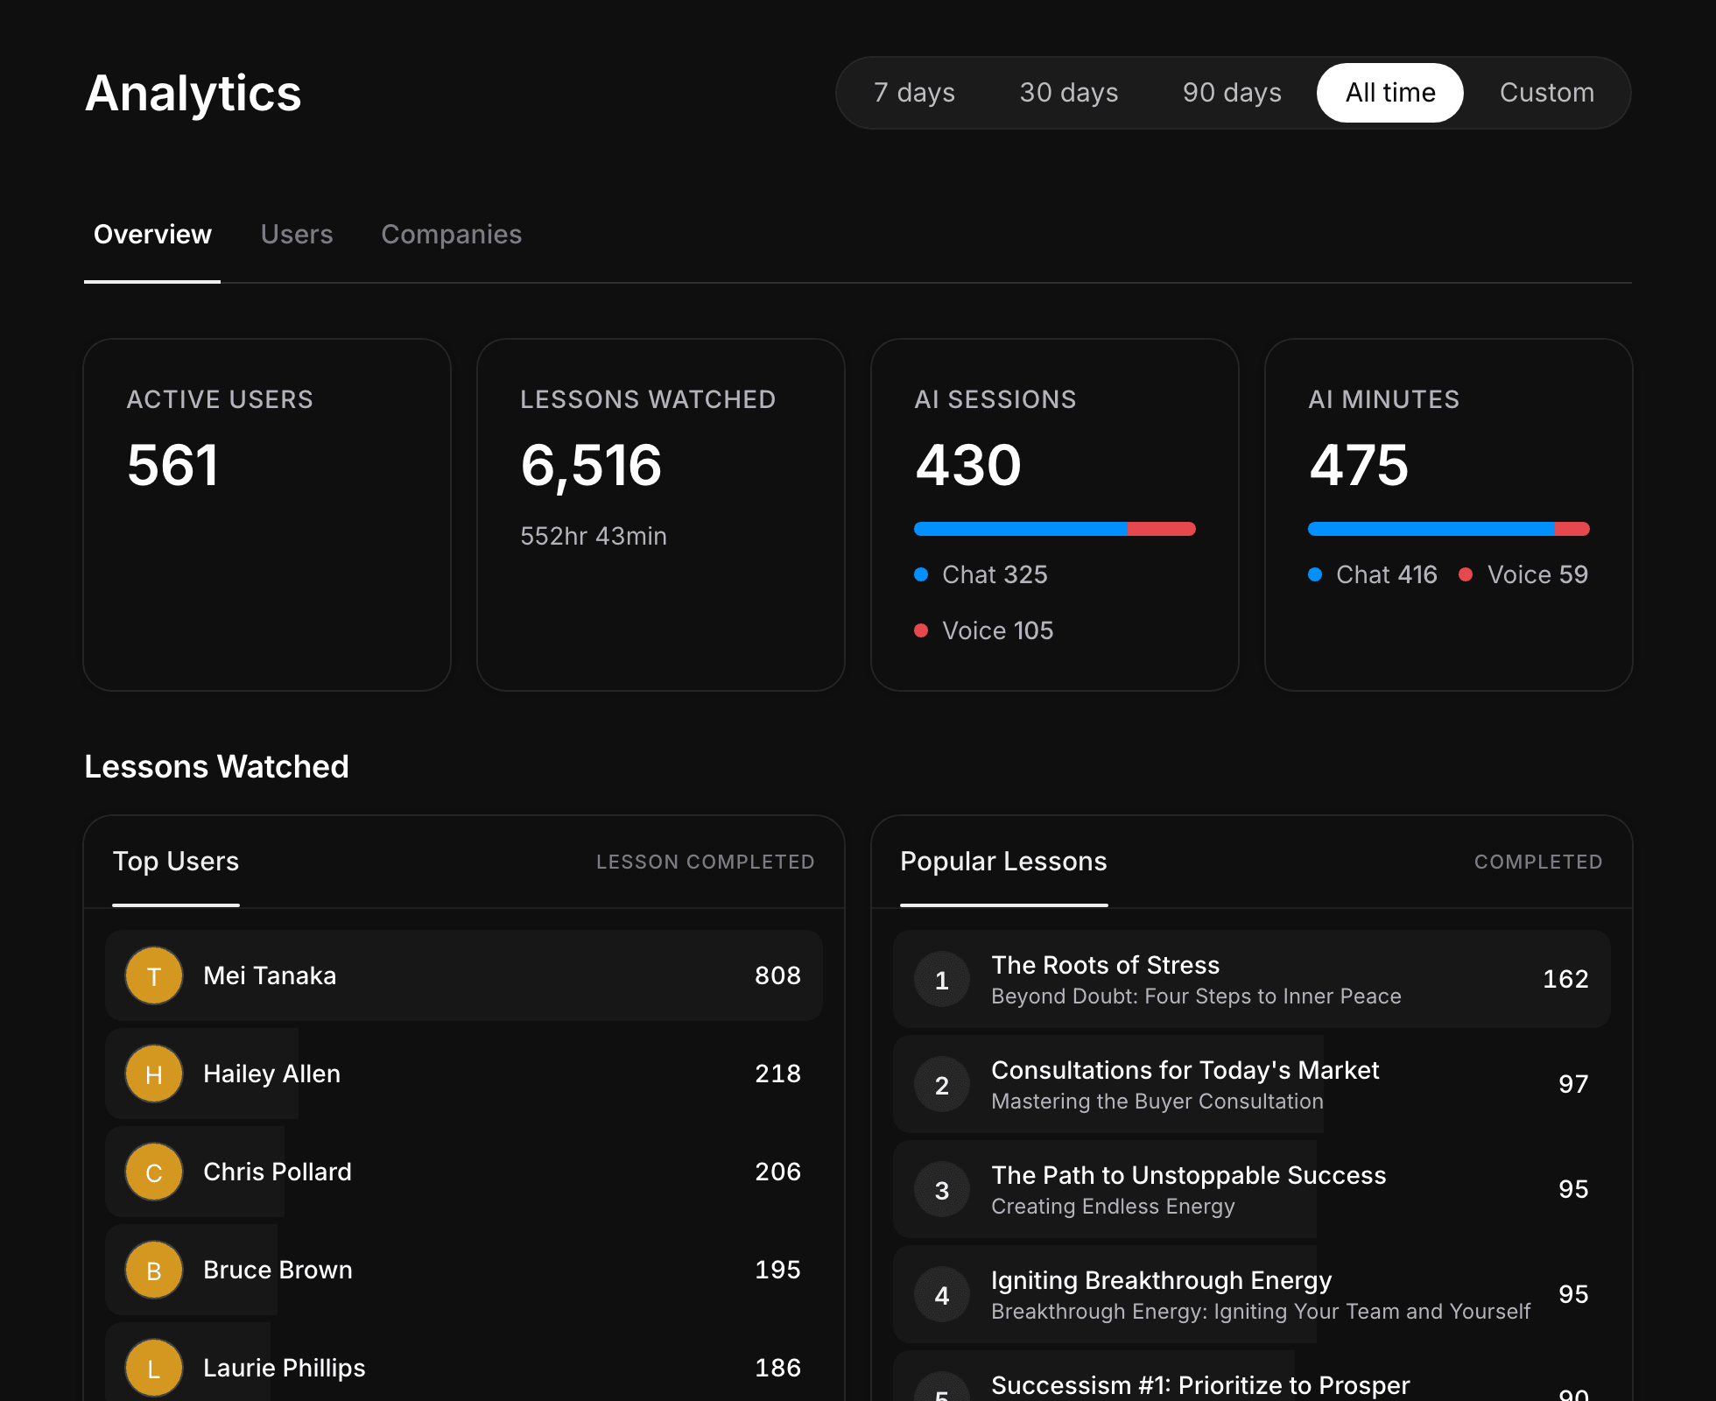Click the LESSON COMPLETED column header
The image size is (1716, 1401).
706,862
